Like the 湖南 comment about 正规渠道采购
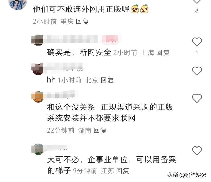Screen dimensions: 211x182 tap(197, 98)
